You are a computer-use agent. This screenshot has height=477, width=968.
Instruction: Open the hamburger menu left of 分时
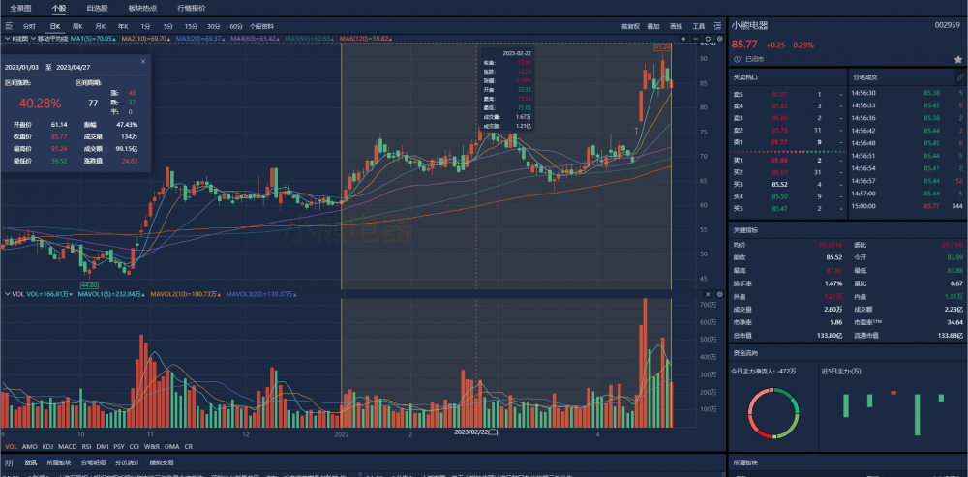pos(9,26)
